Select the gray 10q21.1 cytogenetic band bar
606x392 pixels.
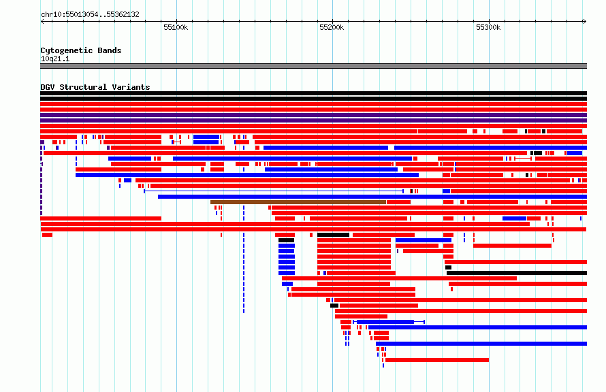click(313, 66)
